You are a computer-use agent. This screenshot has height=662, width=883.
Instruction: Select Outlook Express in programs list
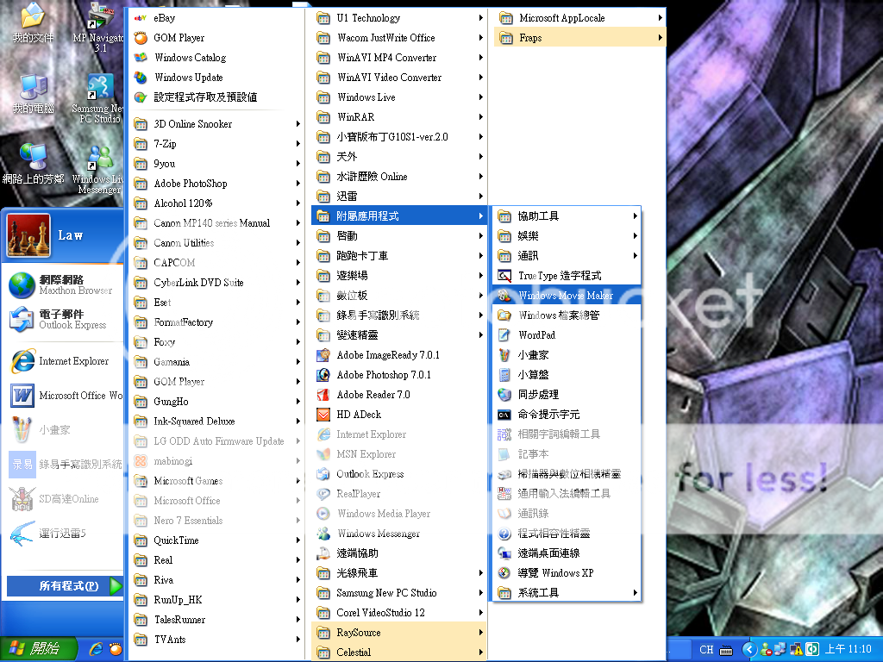point(370,474)
